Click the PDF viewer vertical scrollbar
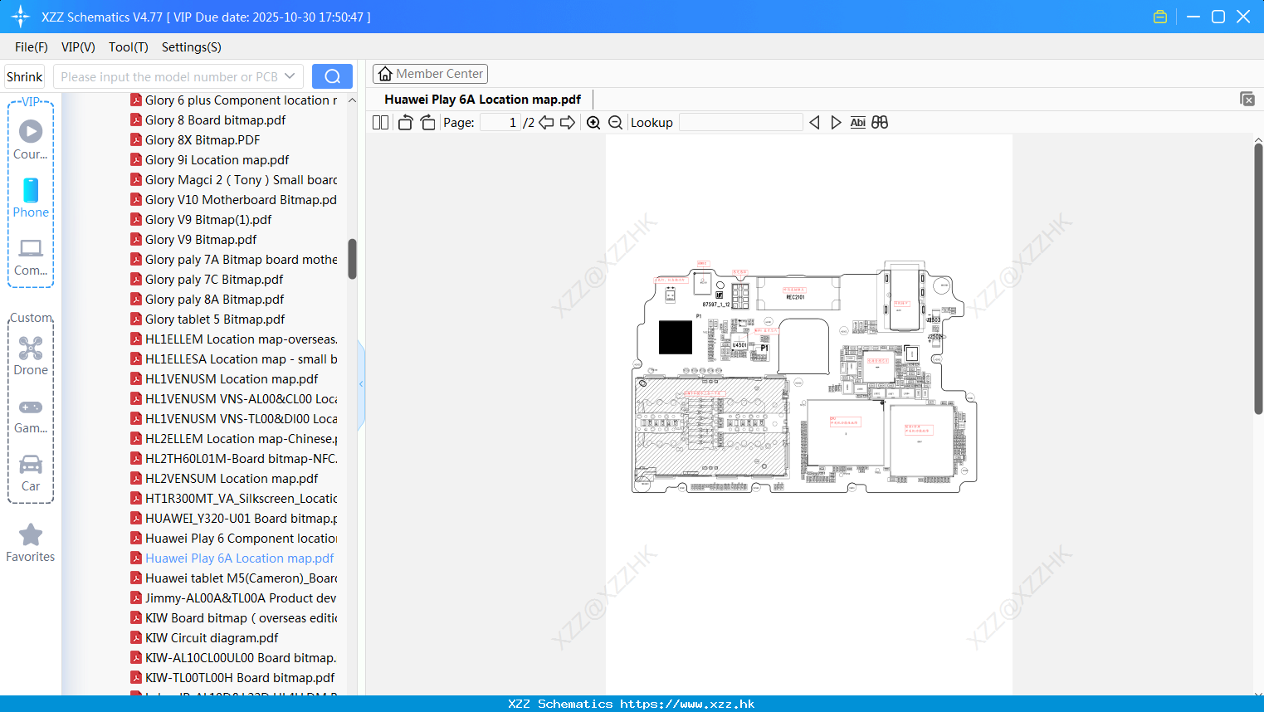This screenshot has width=1264, height=712. 1258,280
